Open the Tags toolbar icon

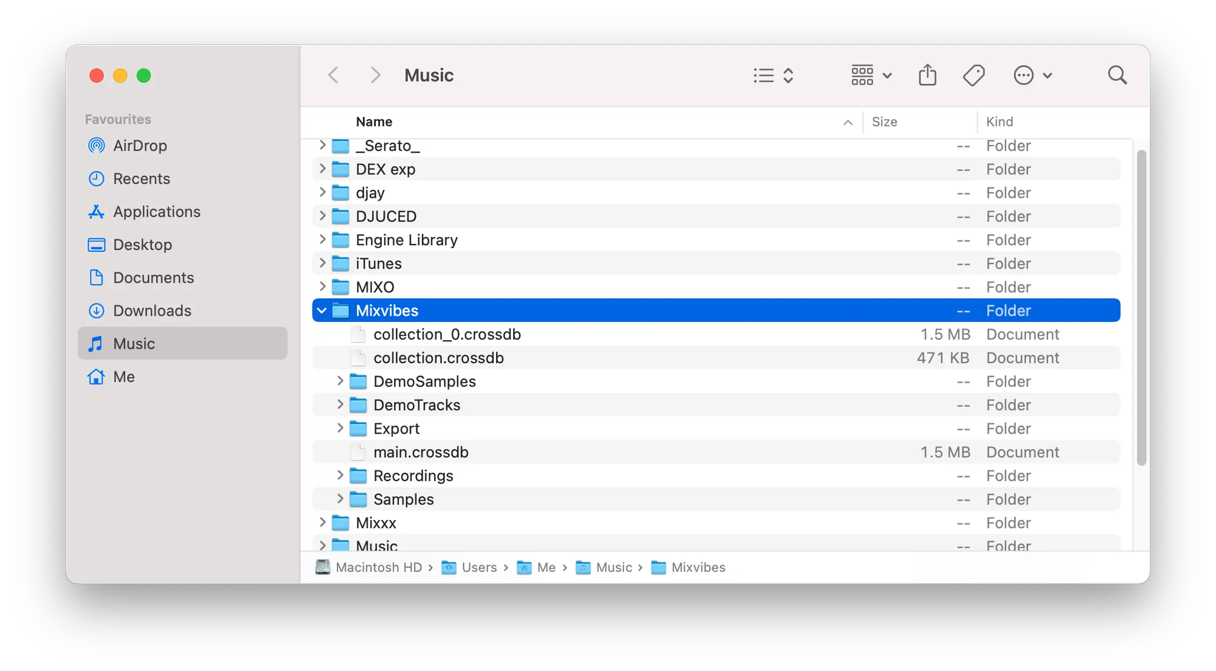pos(973,75)
